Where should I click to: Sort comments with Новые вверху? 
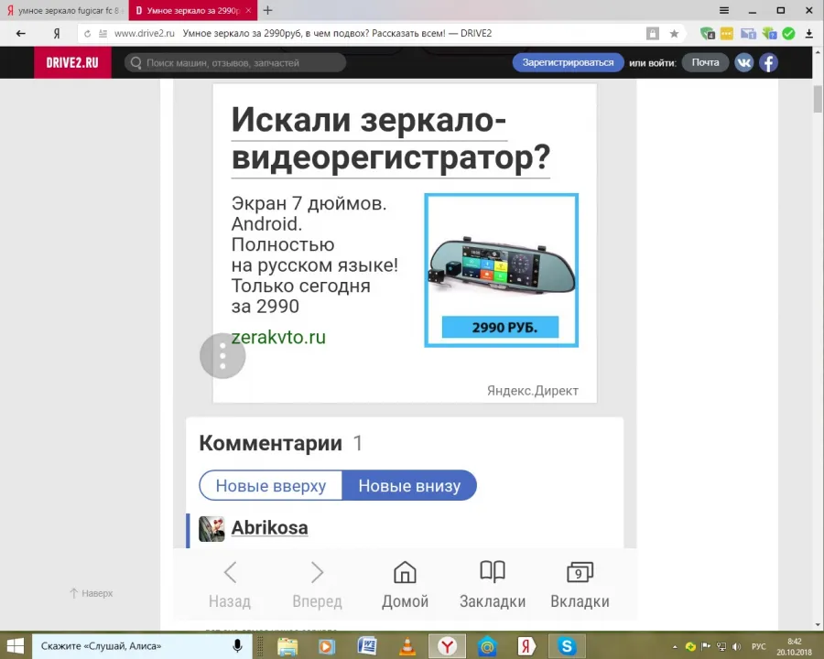coord(271,486)
